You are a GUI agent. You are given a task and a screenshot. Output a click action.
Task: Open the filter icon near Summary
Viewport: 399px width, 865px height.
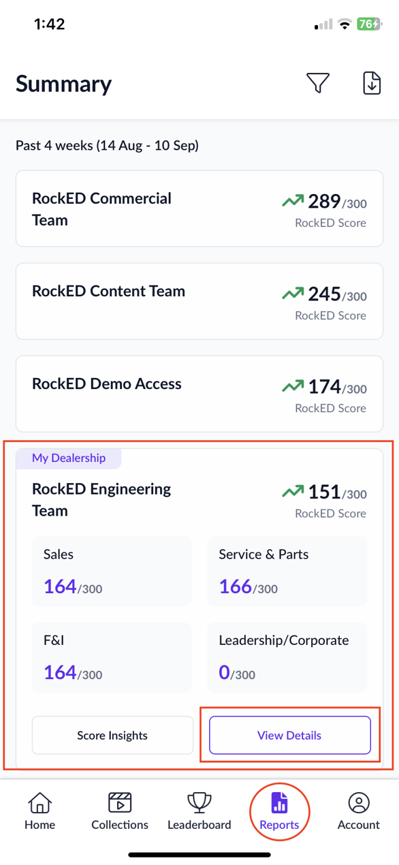(317, 83)
